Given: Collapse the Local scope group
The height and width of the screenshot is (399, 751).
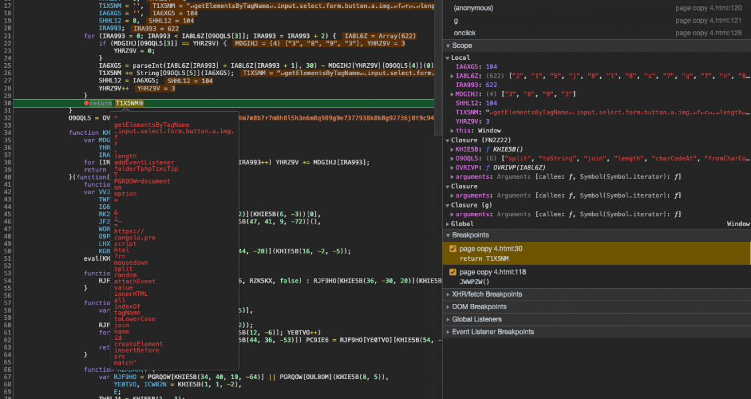Looking at the screenshot, I should [448, 57].
